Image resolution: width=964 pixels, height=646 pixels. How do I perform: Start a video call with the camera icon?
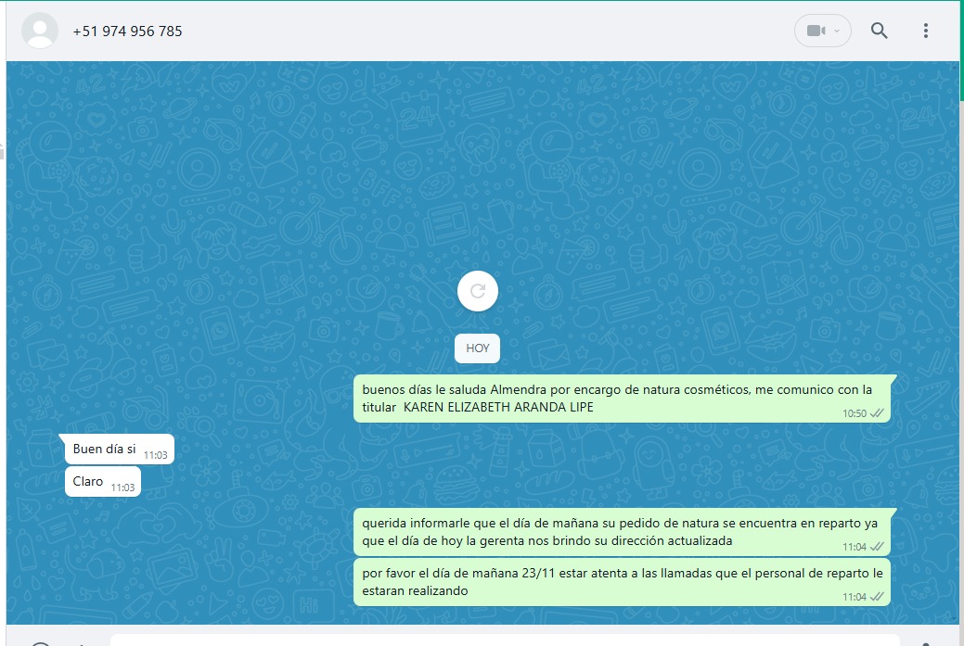coord(815,31)
